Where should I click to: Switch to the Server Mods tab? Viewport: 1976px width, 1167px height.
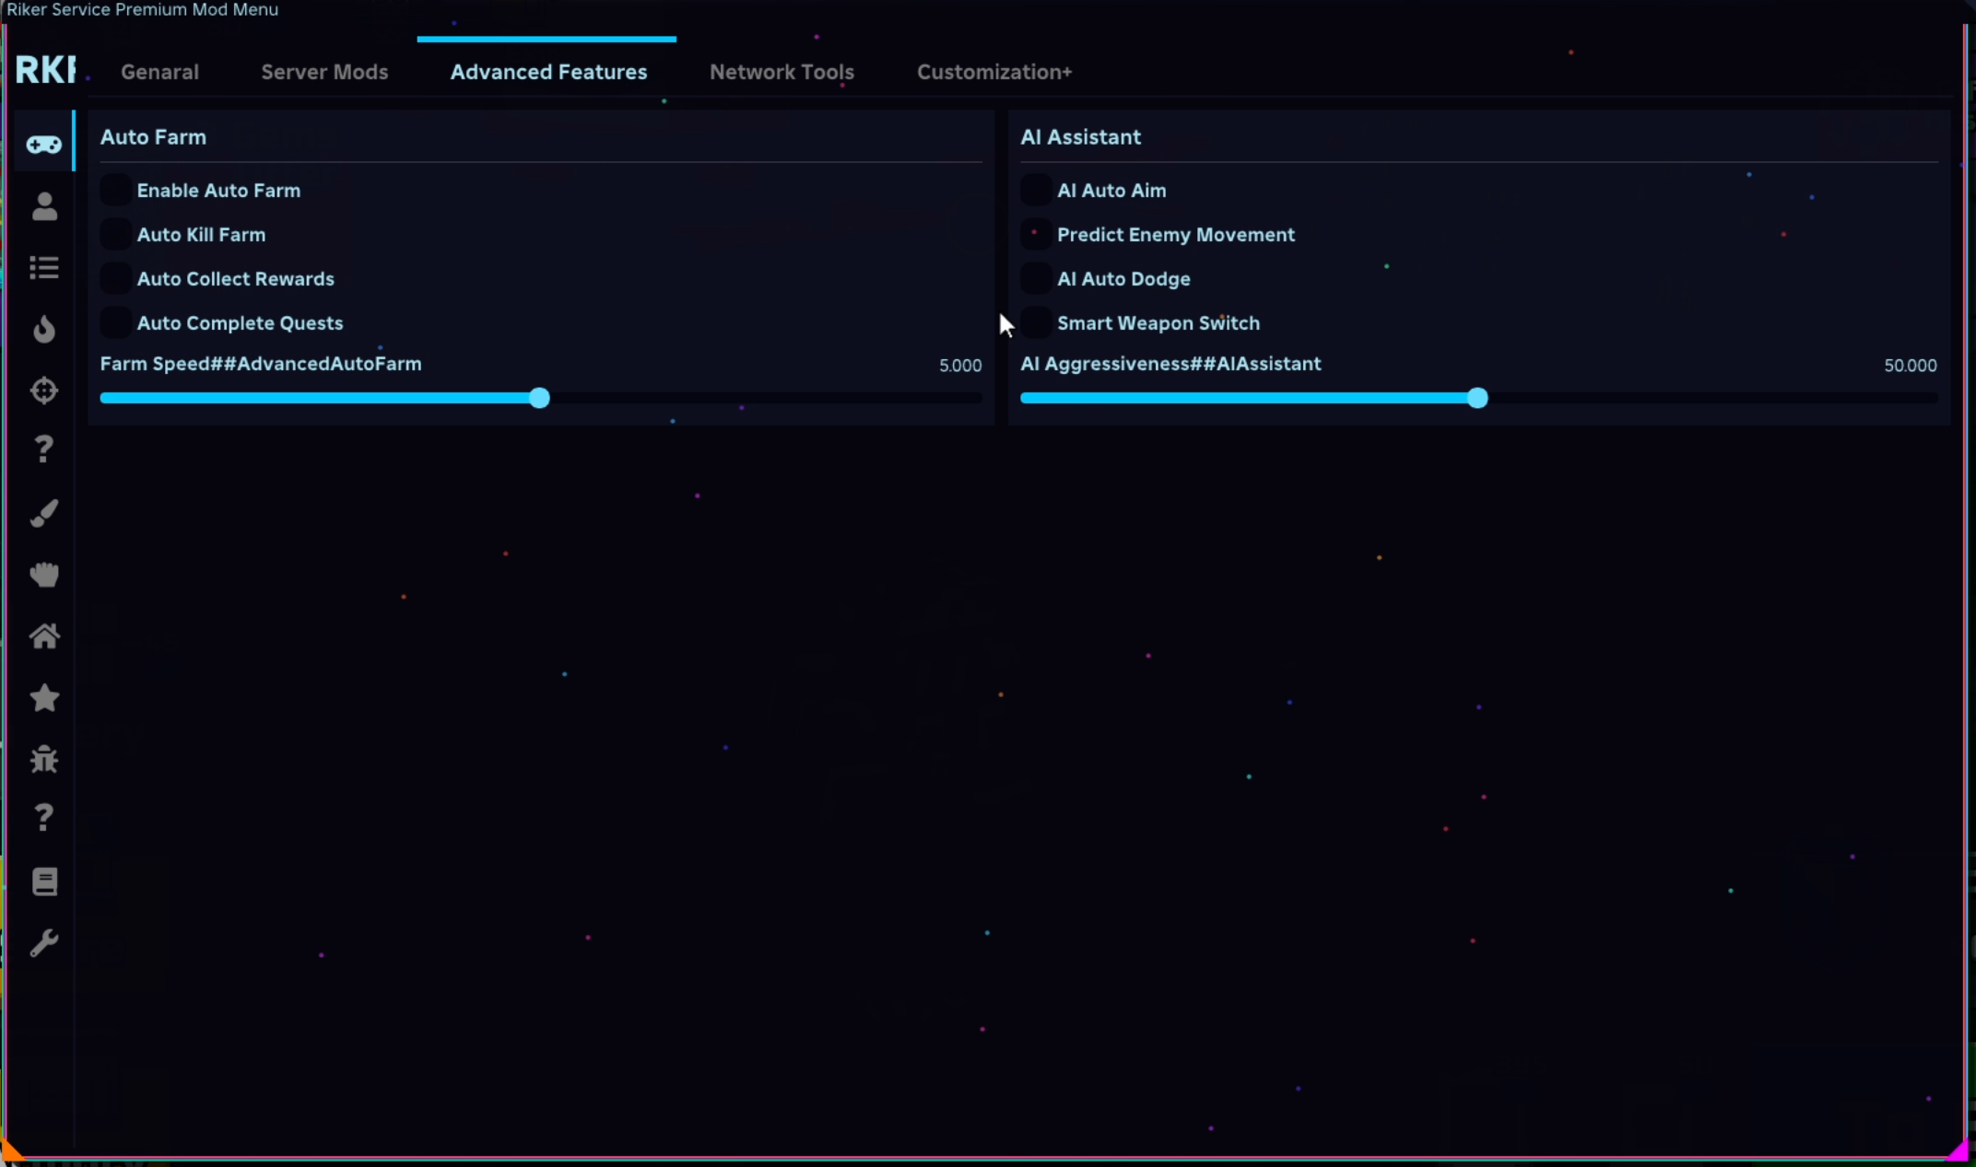[x=324, y=72]
